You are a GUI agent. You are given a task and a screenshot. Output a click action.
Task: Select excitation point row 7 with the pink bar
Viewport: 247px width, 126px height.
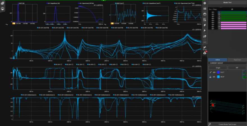click(232, 24)
